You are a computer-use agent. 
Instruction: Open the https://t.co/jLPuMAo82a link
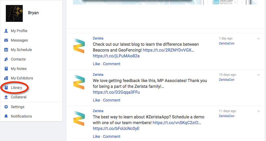[116, 56]
